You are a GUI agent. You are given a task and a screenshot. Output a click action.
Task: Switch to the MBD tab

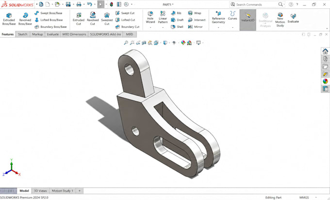click(x=130, y=34)
